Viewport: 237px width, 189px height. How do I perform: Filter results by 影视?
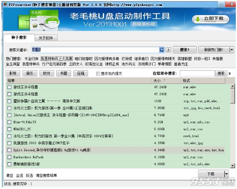tap(13, 73)
